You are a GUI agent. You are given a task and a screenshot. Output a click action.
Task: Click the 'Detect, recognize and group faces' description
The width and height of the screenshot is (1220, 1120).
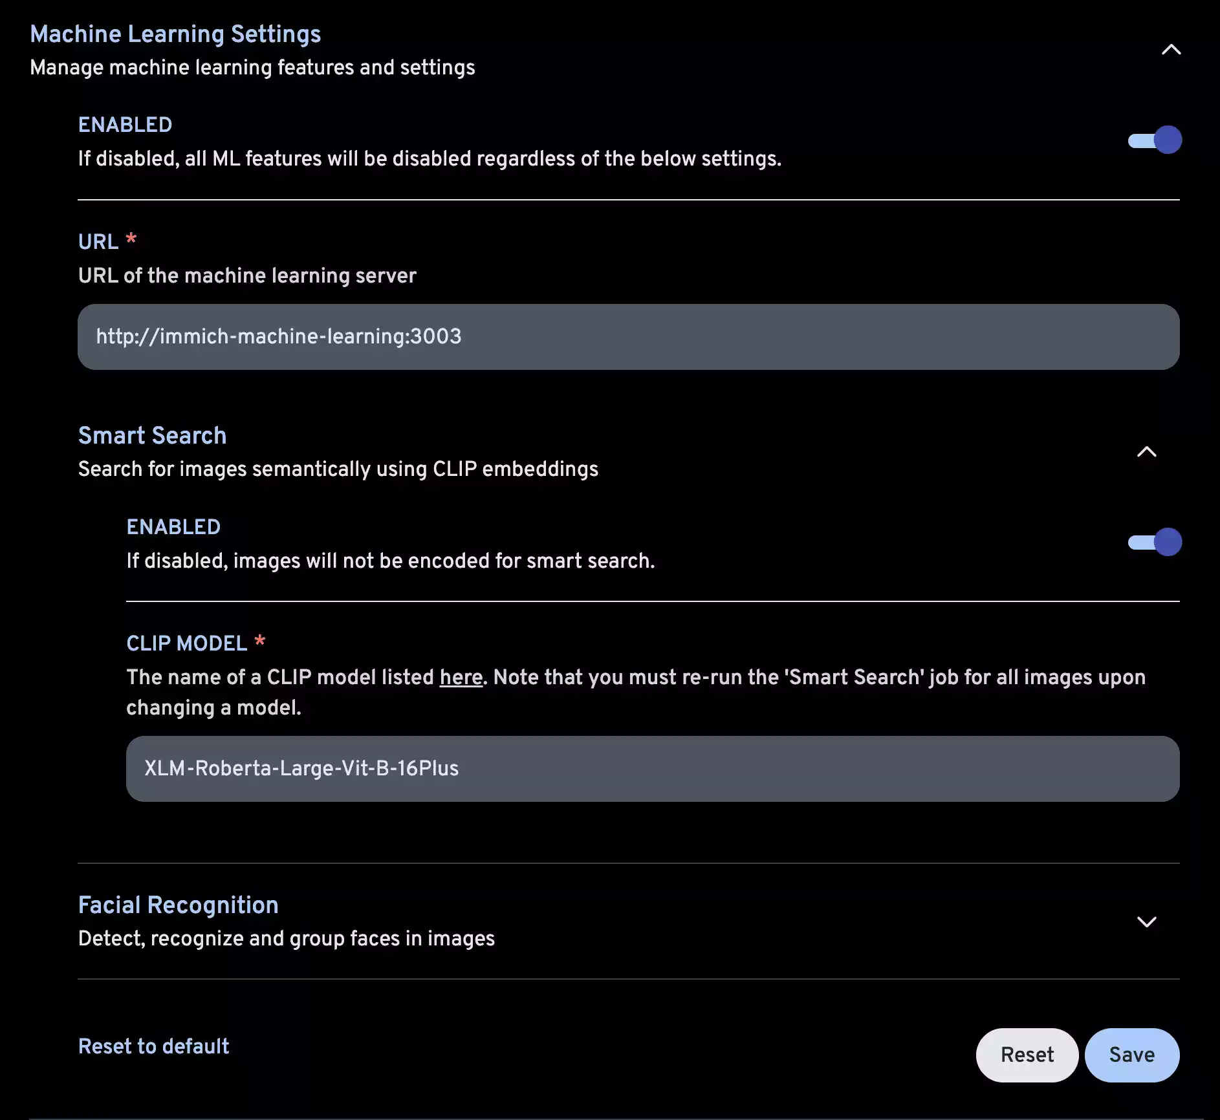[x=286, y=938]
